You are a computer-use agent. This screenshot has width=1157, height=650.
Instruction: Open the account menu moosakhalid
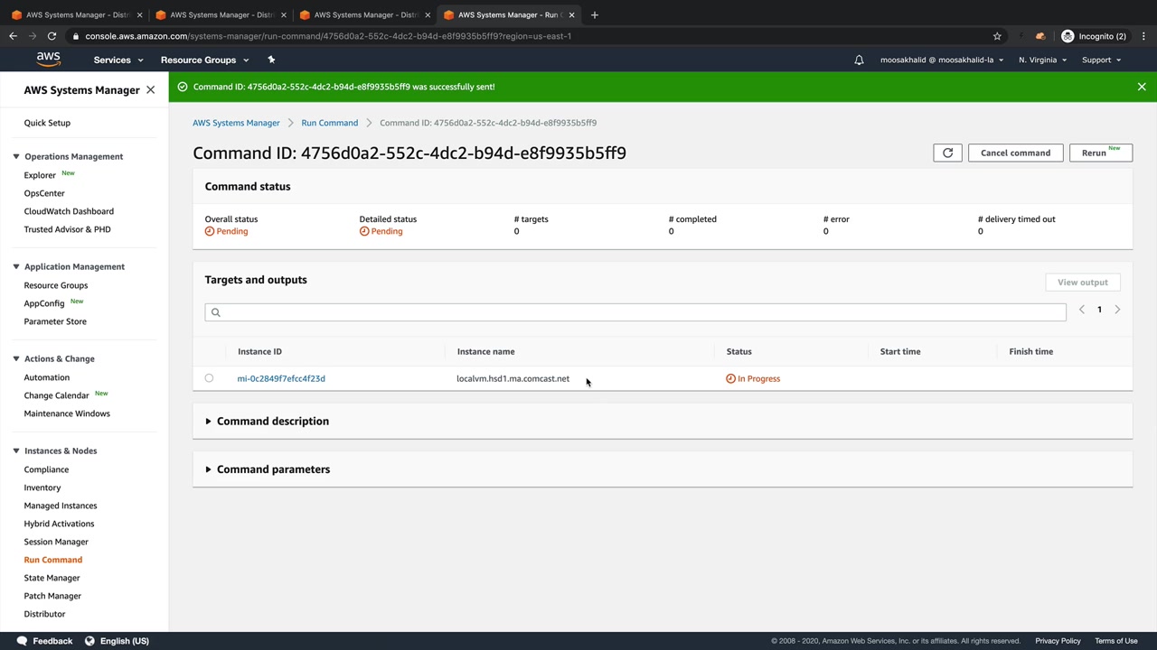point(942,60)
